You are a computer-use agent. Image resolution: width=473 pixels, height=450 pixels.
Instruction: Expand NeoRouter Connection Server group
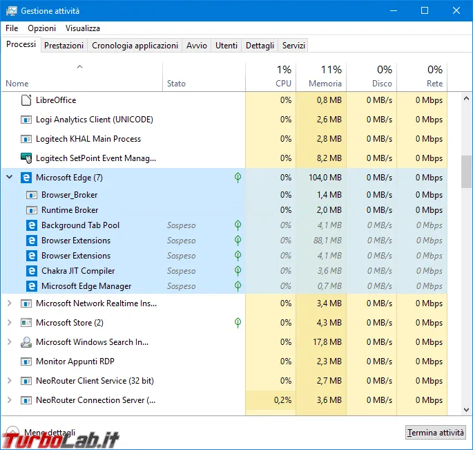click(x=10, y=400)
